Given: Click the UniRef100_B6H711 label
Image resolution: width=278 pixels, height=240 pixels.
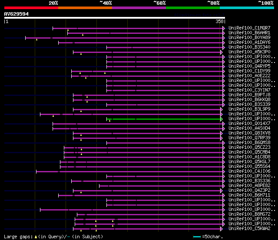Looking at the screenshot, I should click(x=249, y=195).
